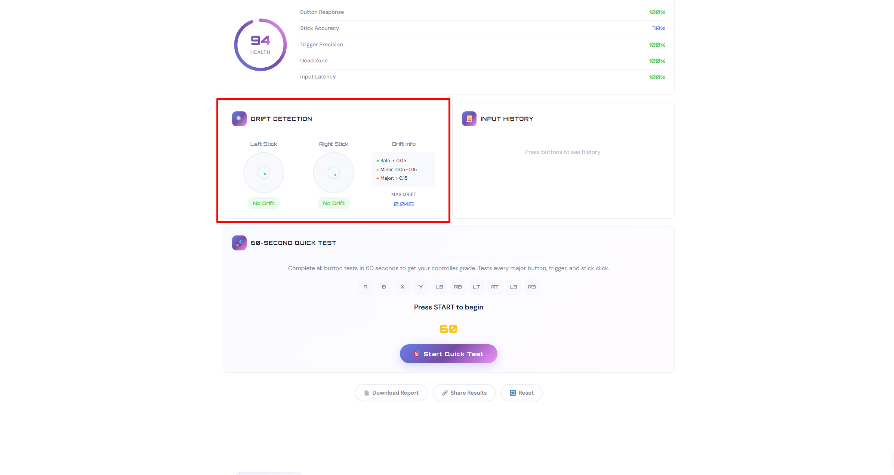Click the Right Stick drift visualizer
The height and width of the screenshot is (475, 894).
click(x=334, y=173)
